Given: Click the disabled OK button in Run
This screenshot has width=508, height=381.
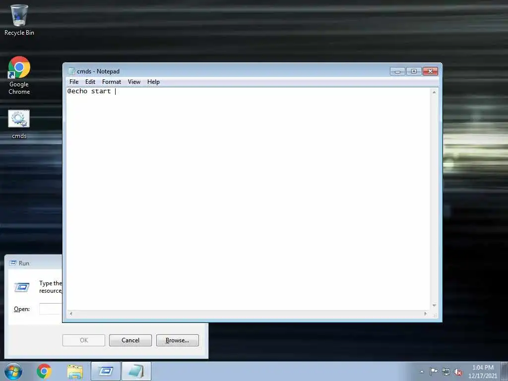Looking at the screenshot, I should 83,340.
